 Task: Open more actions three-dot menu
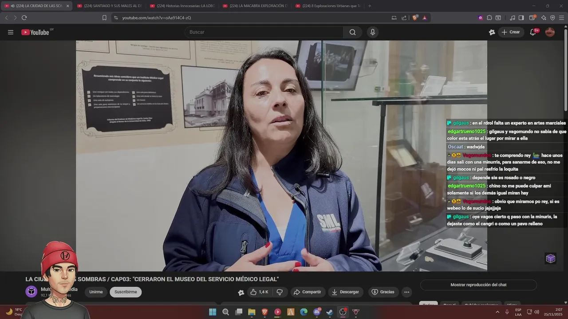(x=406, y=292)
